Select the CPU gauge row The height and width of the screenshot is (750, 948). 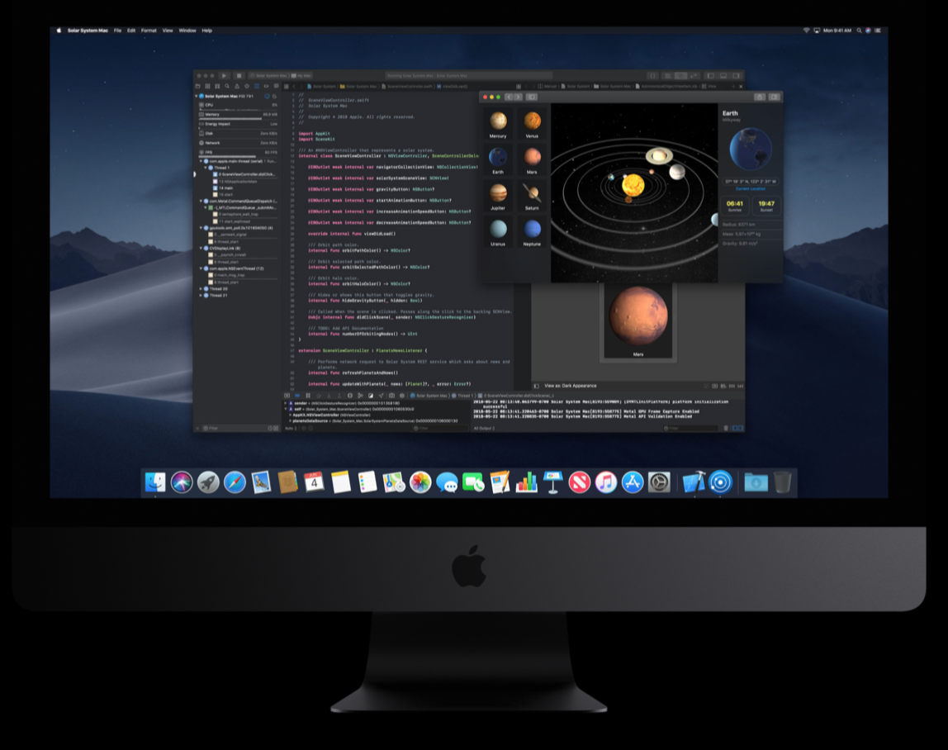click(x=238, y=105)
